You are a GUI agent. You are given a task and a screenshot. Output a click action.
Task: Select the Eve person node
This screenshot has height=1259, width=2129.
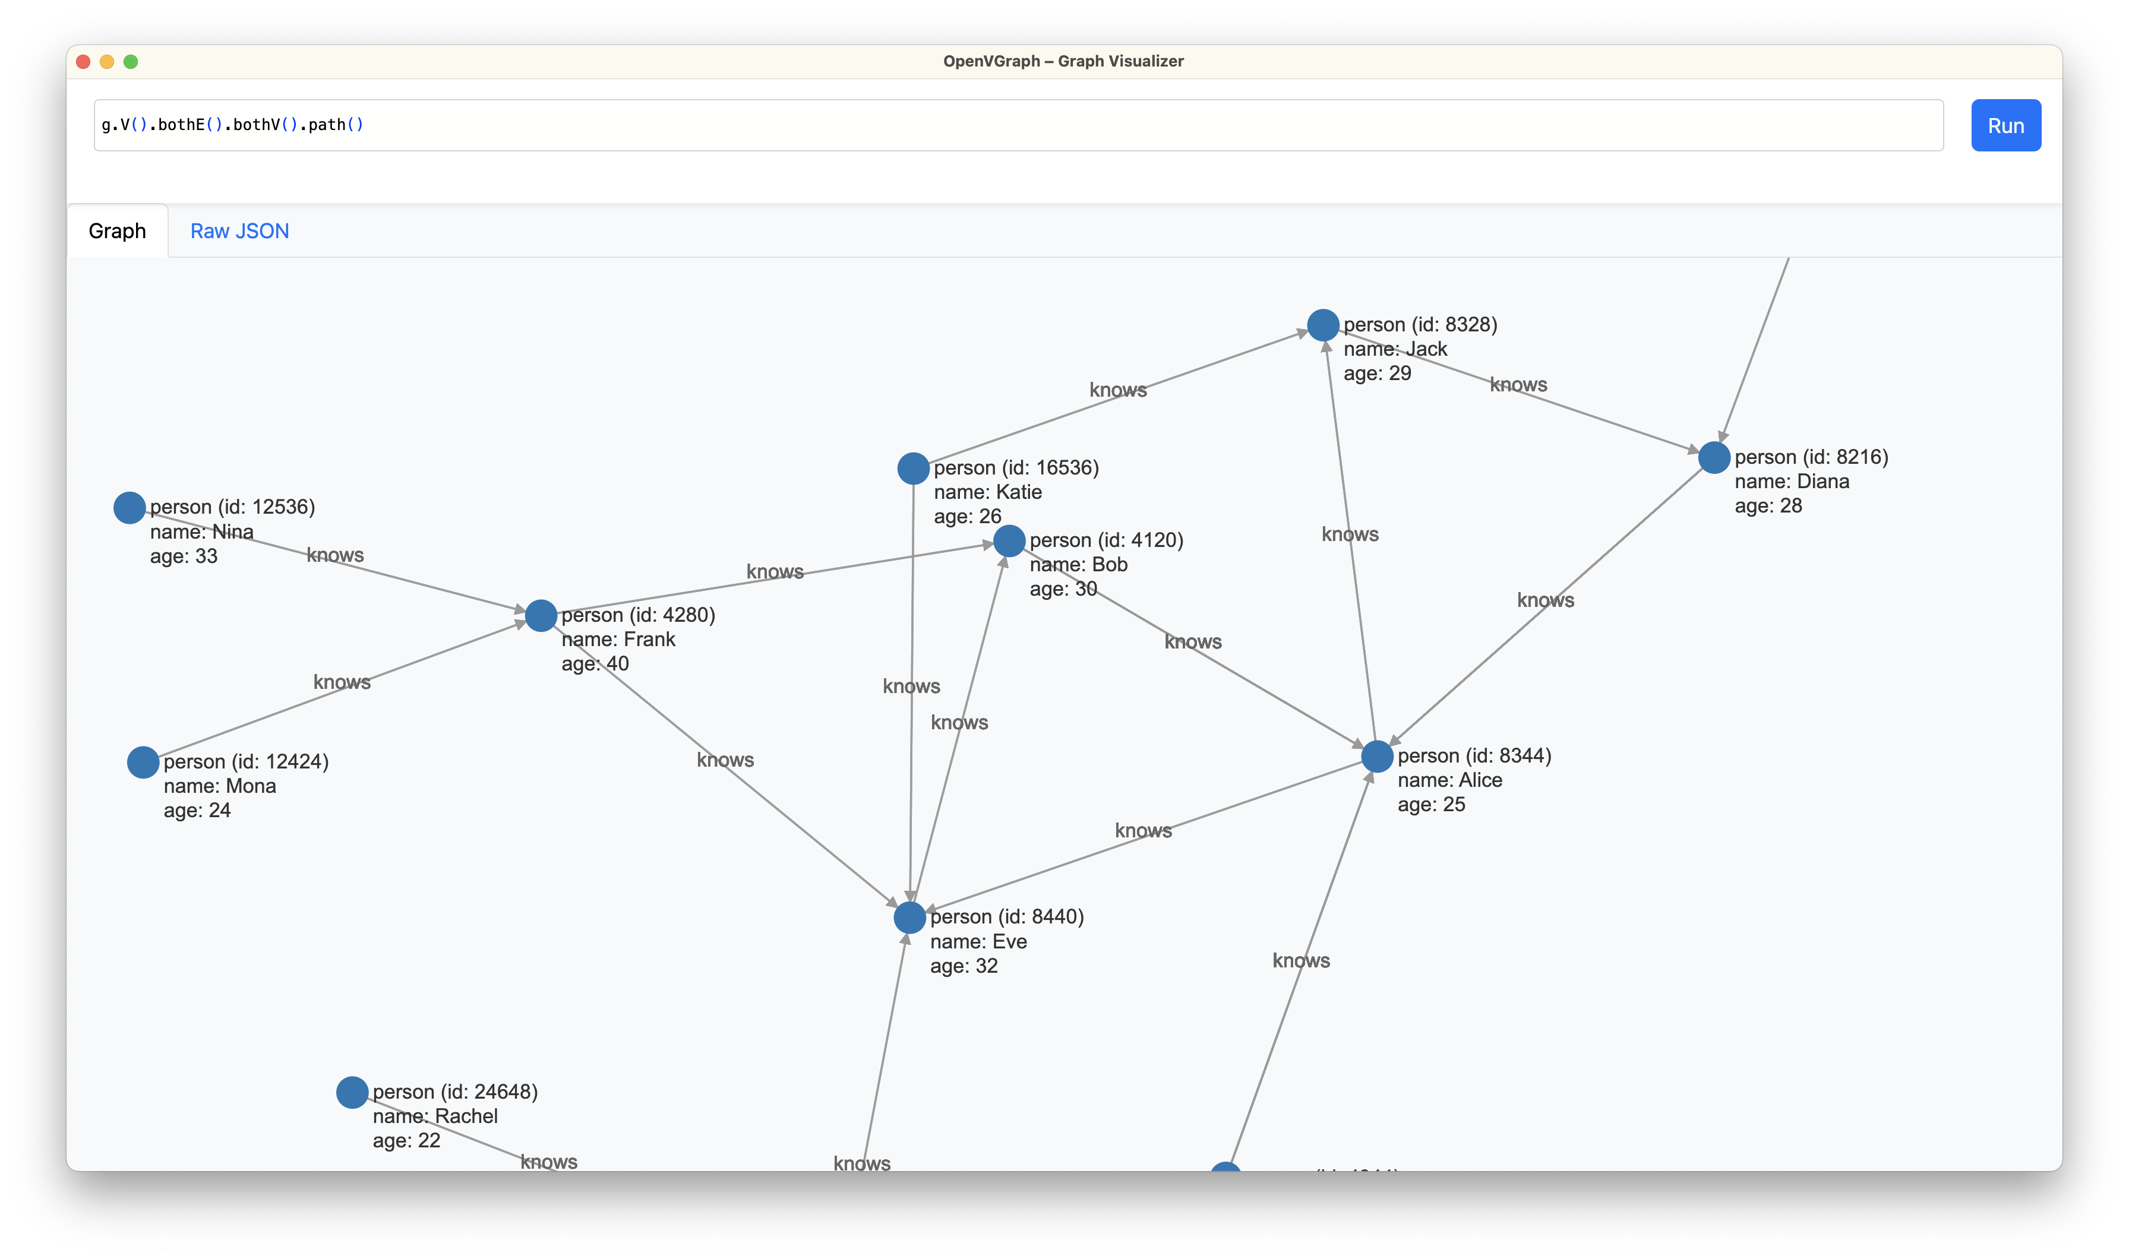pyautogui.click(x=909, y=917)
